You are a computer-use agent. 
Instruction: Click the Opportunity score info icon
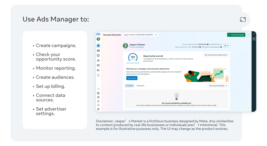[x=162, y=56]
